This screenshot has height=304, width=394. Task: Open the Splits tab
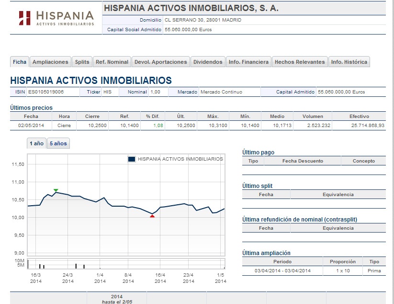click(x=82, y=62)
